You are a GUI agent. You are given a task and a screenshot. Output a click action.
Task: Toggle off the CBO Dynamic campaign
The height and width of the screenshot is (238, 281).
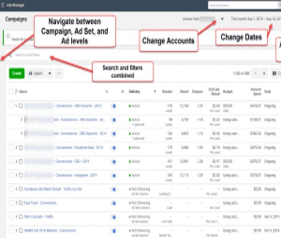[114, 106]
